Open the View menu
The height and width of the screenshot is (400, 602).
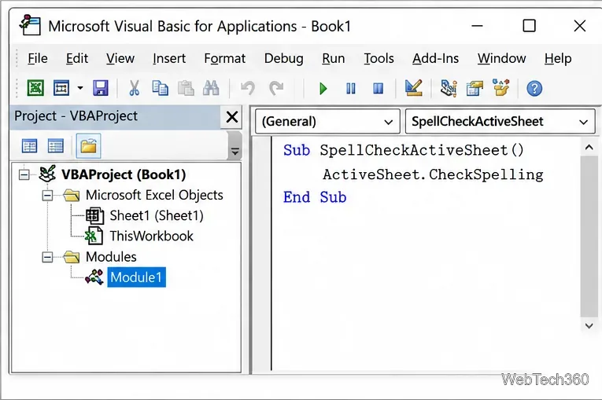tap(120, 58)
